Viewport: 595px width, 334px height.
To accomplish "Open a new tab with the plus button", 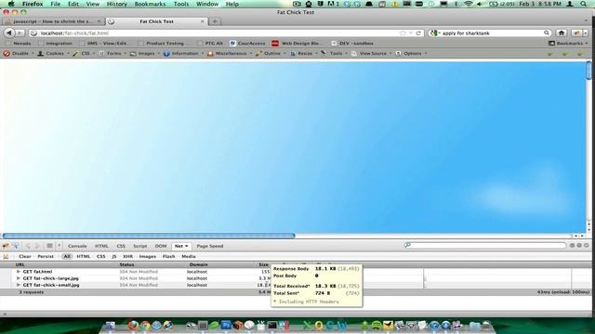I will click(x=215, y=21).
